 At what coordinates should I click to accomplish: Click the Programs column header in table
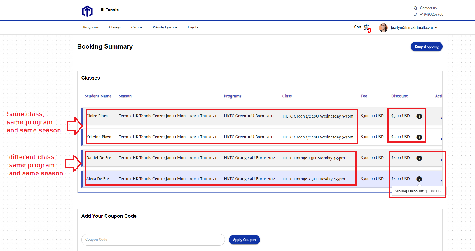233,96
